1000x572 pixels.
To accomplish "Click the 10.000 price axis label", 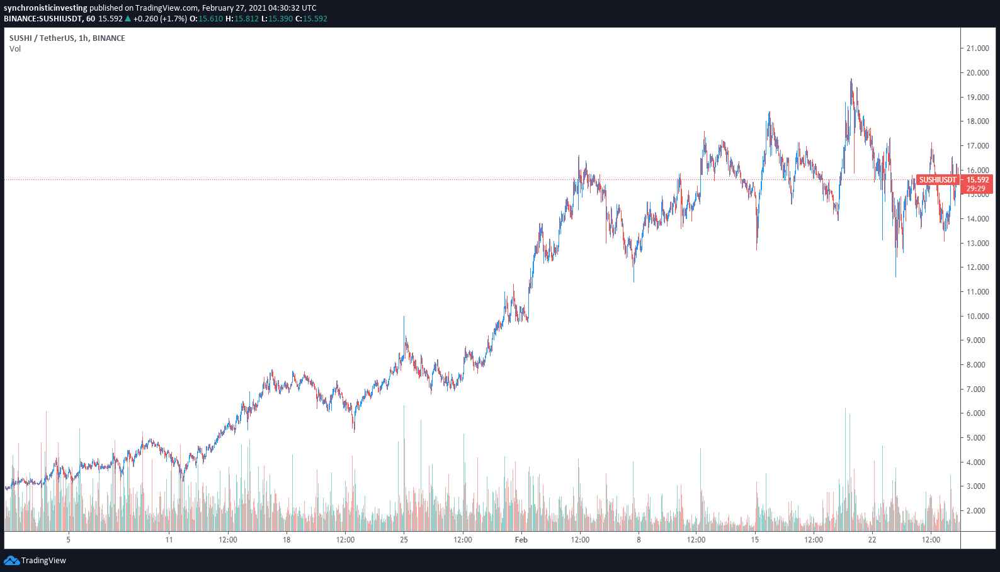I will 978,317.
